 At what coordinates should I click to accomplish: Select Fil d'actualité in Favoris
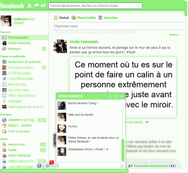click(x=24, y=37)
